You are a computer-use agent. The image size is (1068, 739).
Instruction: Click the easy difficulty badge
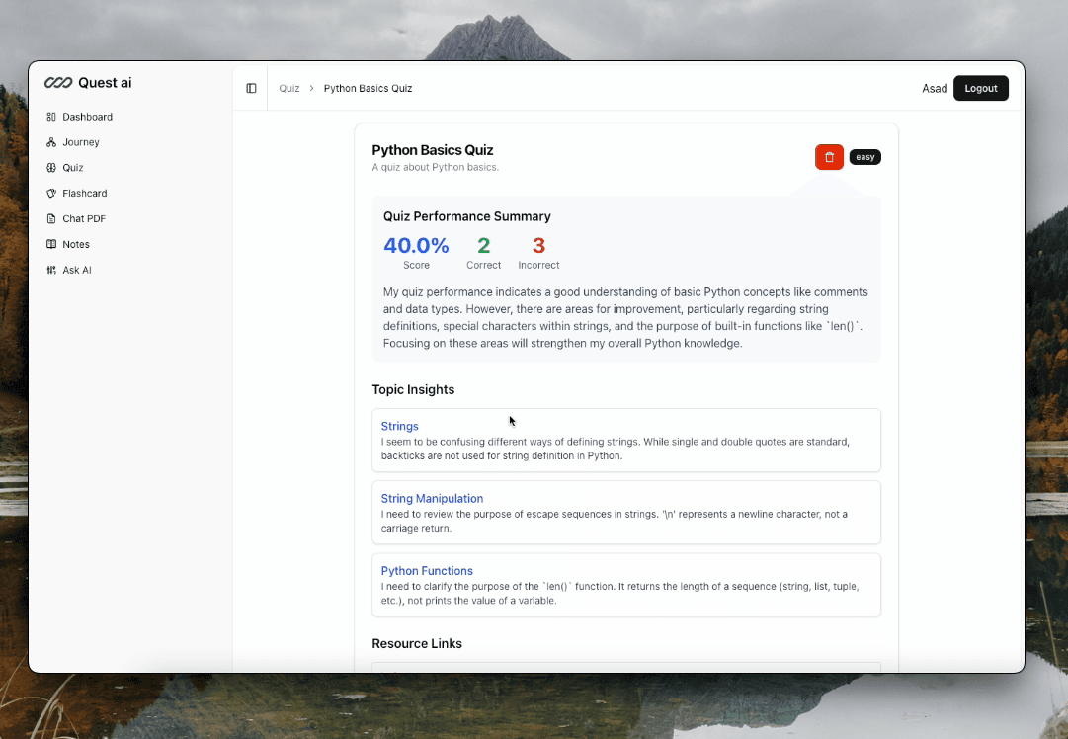[x=864, y=156]
